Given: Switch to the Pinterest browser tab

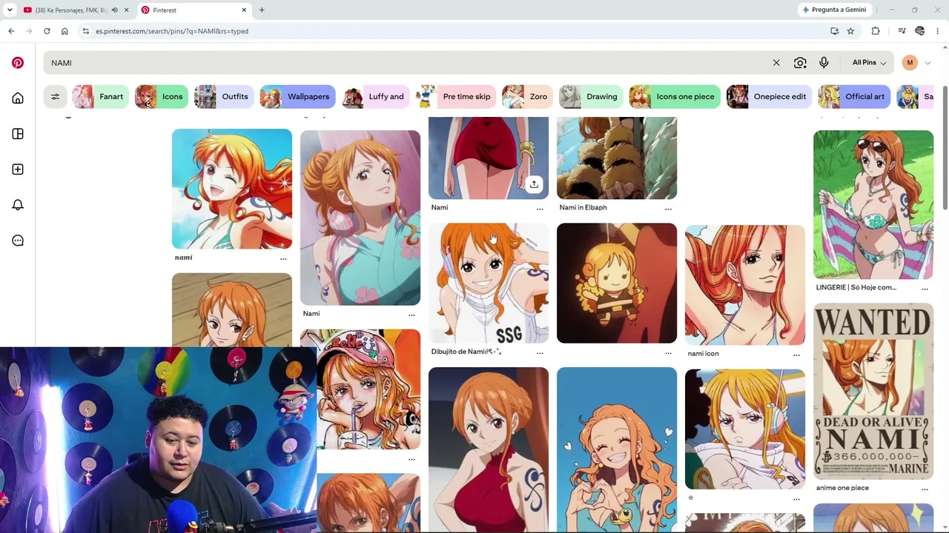Looking at the screenshot, I should tap(191, 10).
